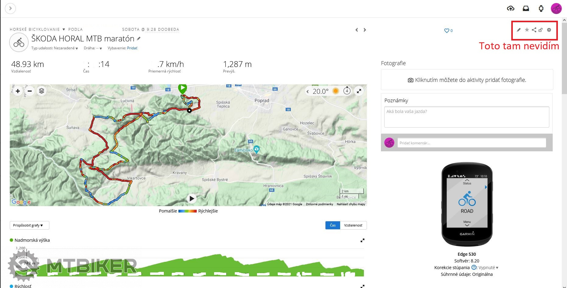Click the share activity icon
This screenshot has height=288, width=567.
[534, 30]
